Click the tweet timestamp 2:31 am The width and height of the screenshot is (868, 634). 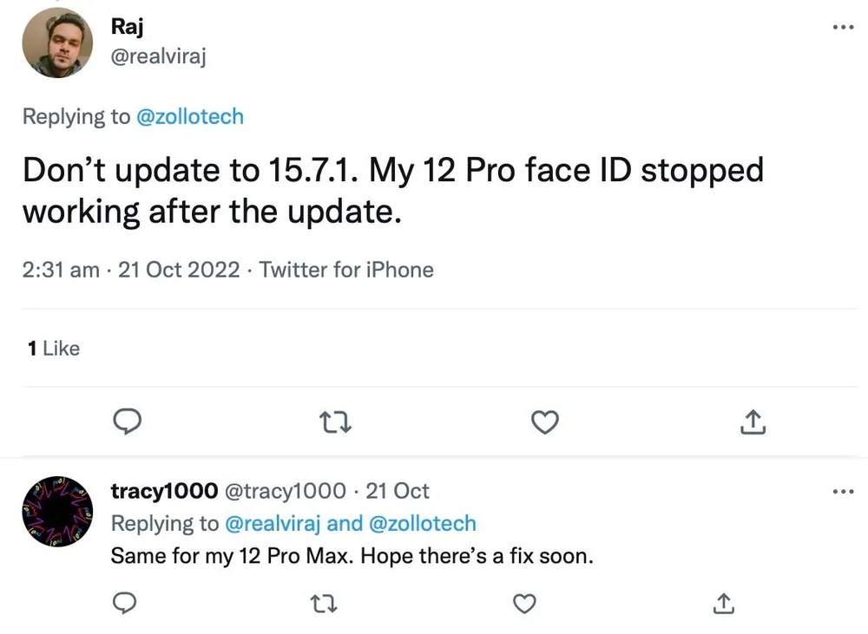(59, 270)
